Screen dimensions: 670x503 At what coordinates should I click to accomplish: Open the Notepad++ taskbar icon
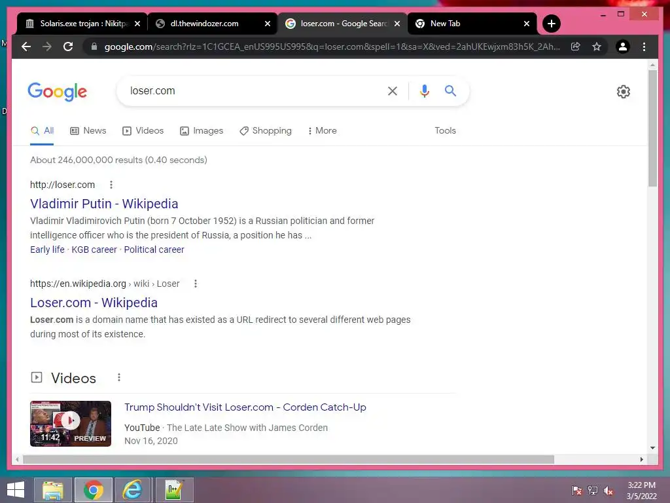click(x=174, y=490)
